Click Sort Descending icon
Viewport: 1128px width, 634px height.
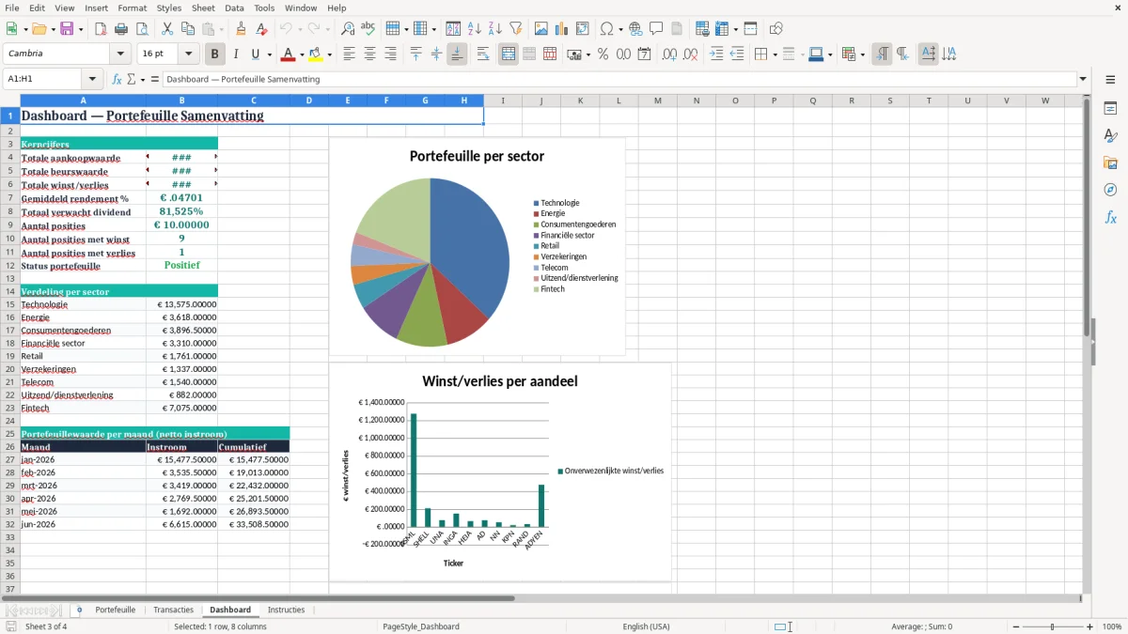tap(495, 29)
